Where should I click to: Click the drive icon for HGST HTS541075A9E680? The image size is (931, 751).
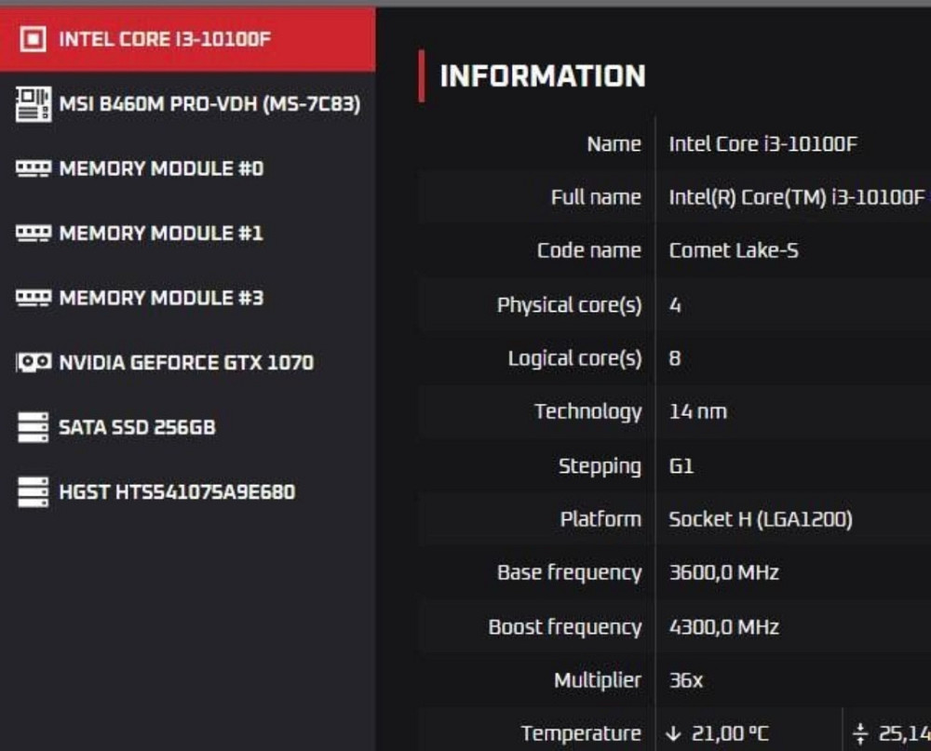(x=34, y=491)
